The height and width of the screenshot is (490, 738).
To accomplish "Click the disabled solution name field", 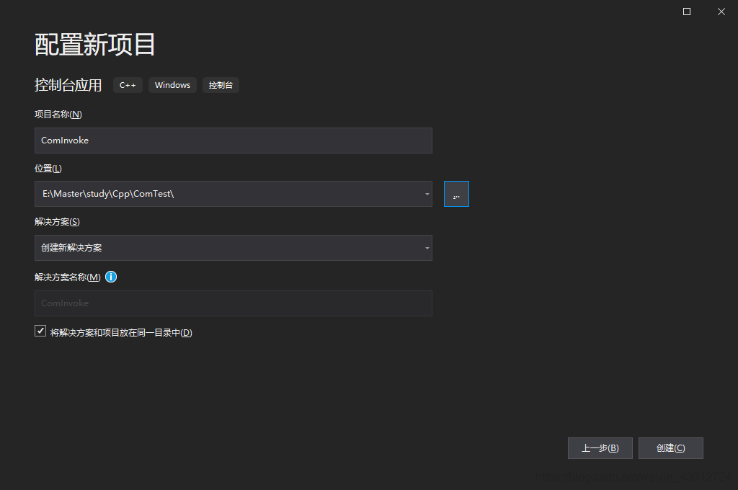I will point(234,303).
